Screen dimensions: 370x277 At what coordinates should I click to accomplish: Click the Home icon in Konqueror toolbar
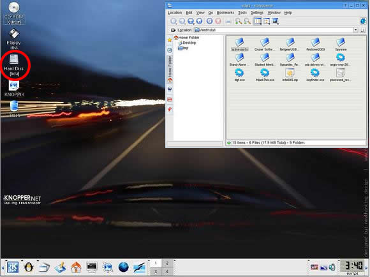200,21
